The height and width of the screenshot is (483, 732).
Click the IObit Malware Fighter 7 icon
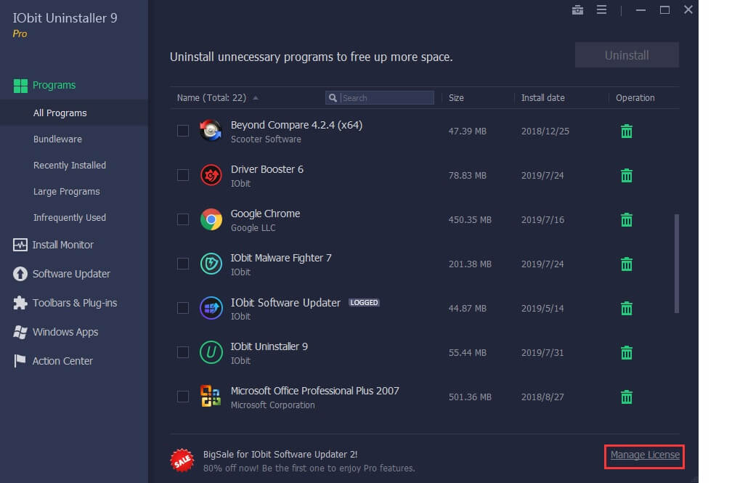point(211,264)
